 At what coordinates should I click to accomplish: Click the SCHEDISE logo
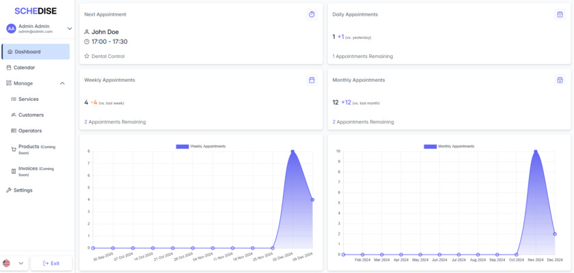pyautogui.click(x=36, y=11)
